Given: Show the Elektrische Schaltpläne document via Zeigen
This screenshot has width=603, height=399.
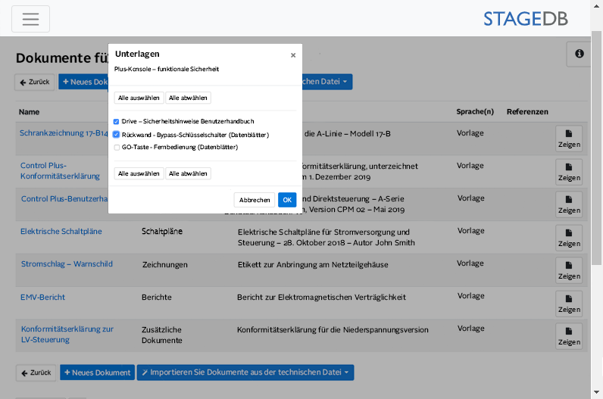Looking at the screenshot, I should [568, 238].
